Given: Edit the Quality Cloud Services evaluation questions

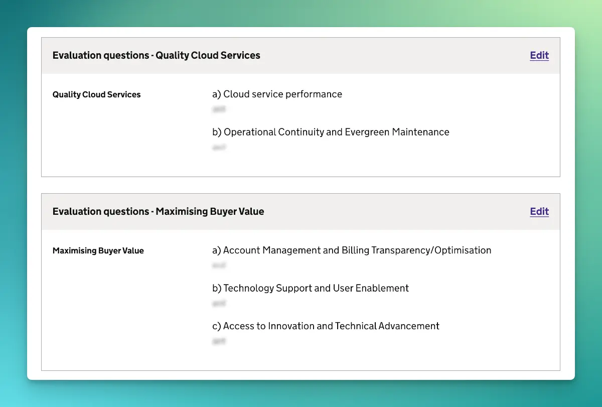Looking at the screenshot, I should [539, 55].
